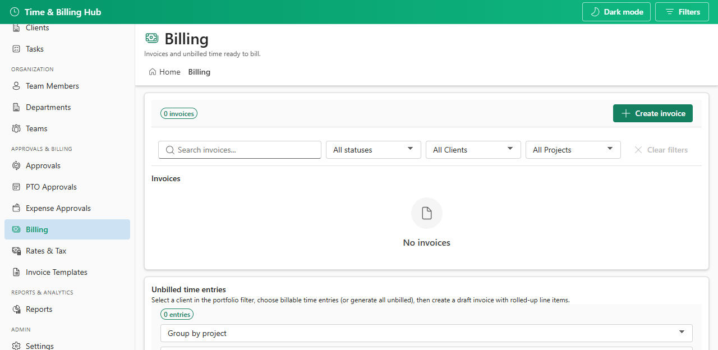The image size is (718, 350).
Task: Click the Team Members person icon
Action: point(16,86)
